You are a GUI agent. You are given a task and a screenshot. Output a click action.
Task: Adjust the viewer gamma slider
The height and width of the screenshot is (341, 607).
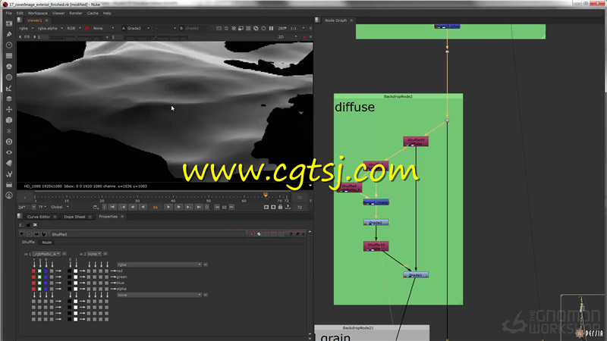pos(156,37)
